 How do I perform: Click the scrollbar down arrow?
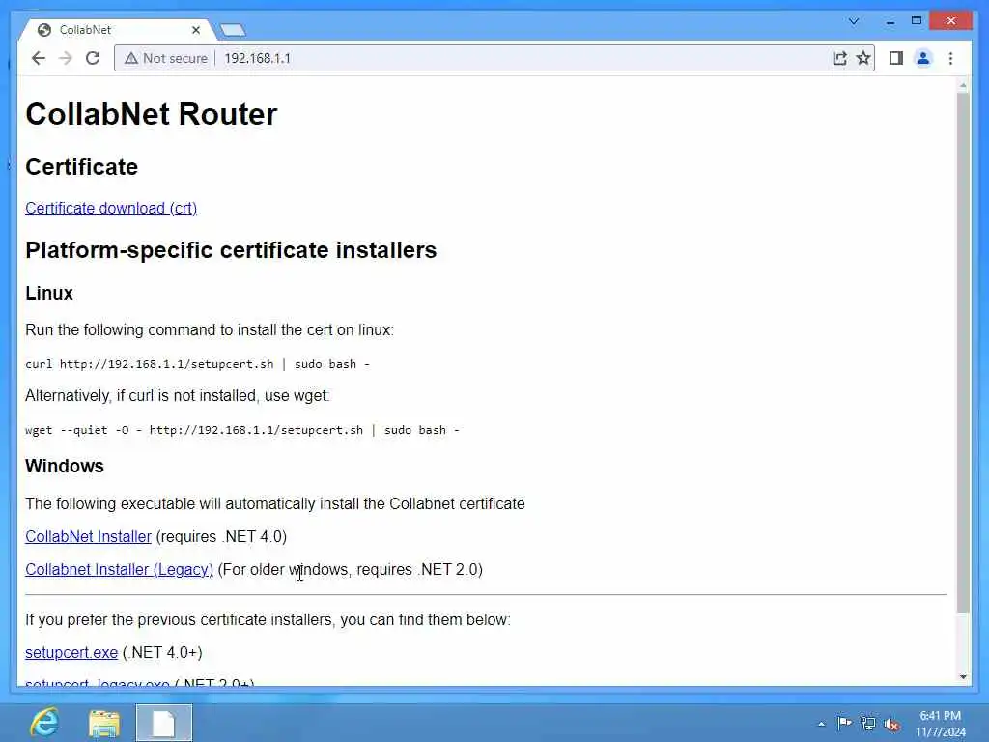pyautogui.click(x=963, y=677)
